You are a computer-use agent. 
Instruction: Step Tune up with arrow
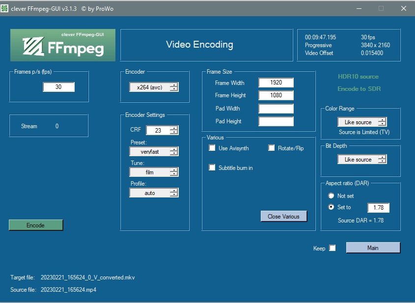pyautogui.click(x=174, y=170)
